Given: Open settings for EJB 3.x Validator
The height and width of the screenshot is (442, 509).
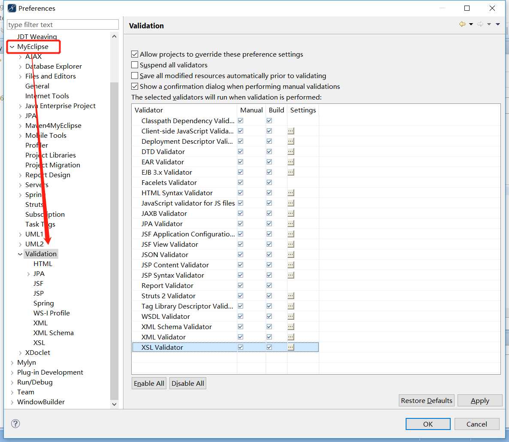Looking at the screenshot, I should point(291,172).
